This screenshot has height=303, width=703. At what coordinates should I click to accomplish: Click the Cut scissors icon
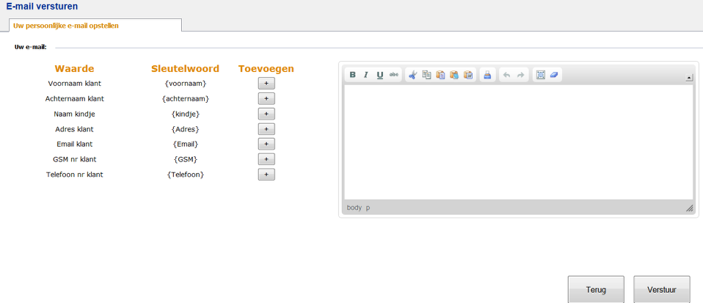click(412, 75)
